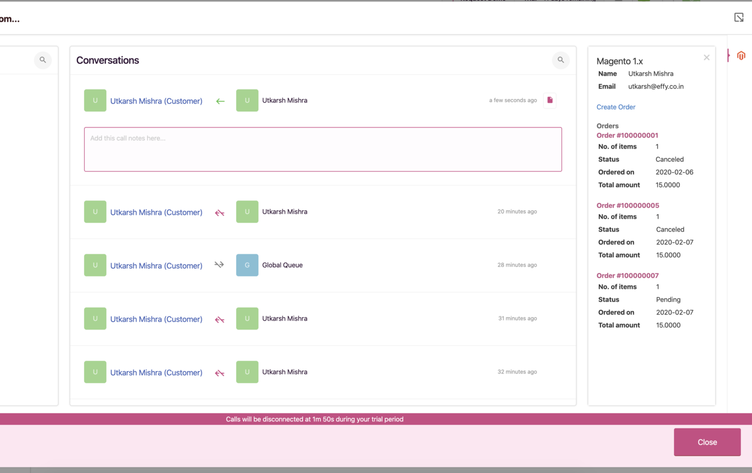Open Utkarsh Mishra (Customer) profile link
The width and height of the screenshot is (752, 473).
tap(156, 101)
